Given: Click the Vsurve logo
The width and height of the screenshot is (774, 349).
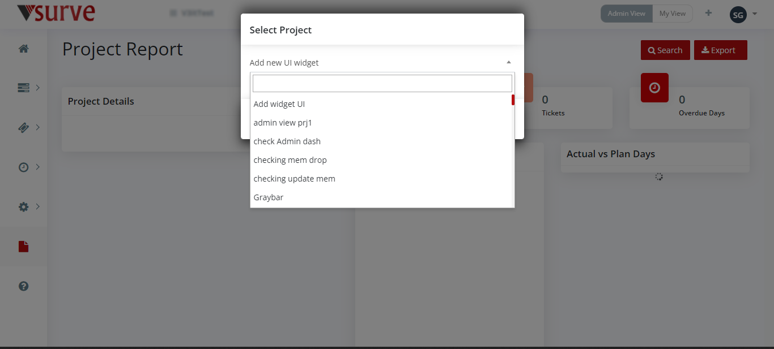Looking at the screenshot, I should click(x=56, y=12).
